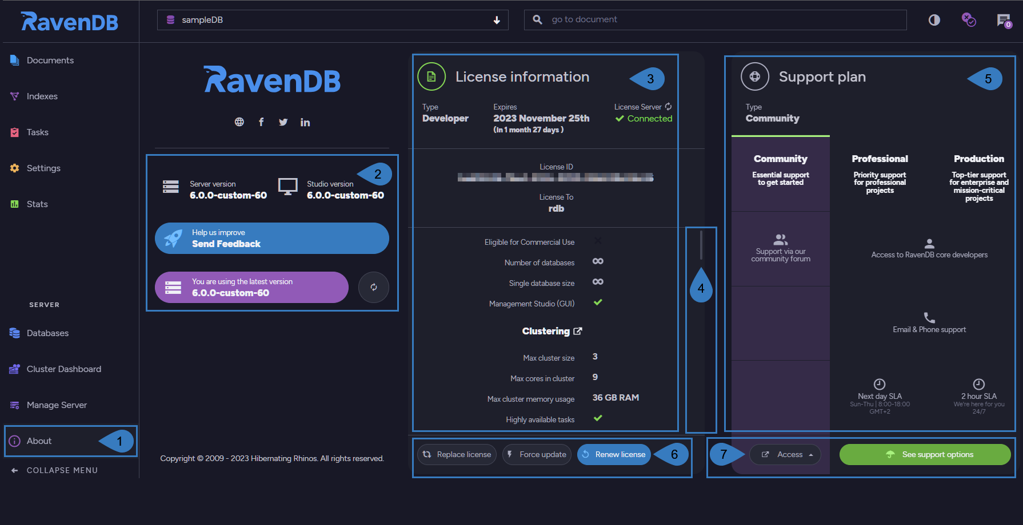Open the notifications center icon
Viewport: 1023px width, 525px height.
[x=1004, y=21]
